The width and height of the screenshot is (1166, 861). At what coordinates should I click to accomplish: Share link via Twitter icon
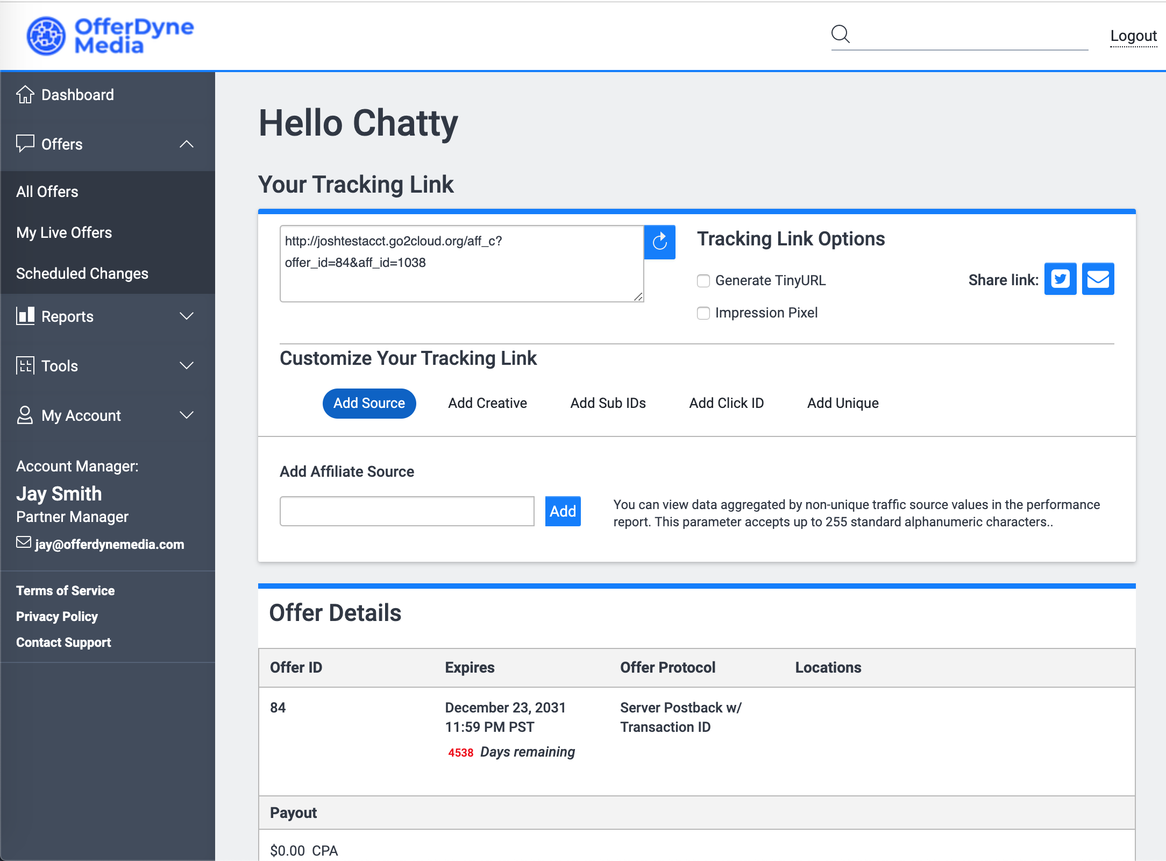(1060, 279)
